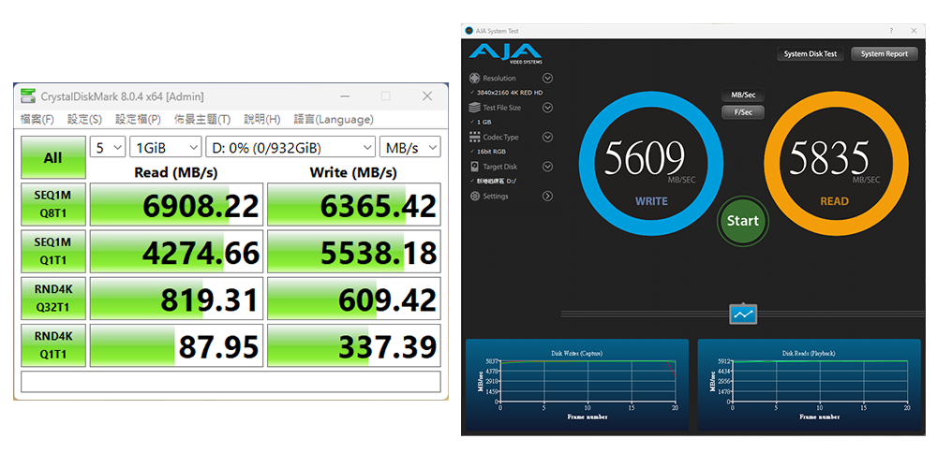937x468 pixels.
Task: Expand the Resolution options chevron
Action: tap(547, 79)
